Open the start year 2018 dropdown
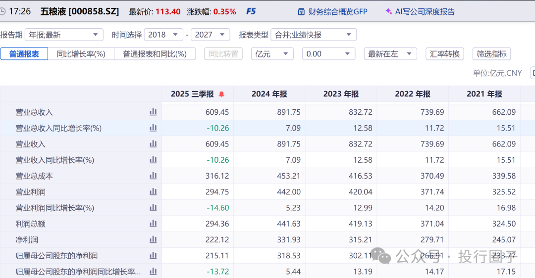Viewport: 535px width, 278px height. (x=163, y=35)
